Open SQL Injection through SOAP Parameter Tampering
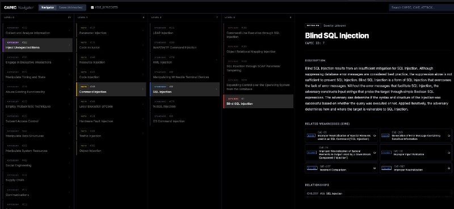This screenshot has height=209, width=454. (258, 66)
